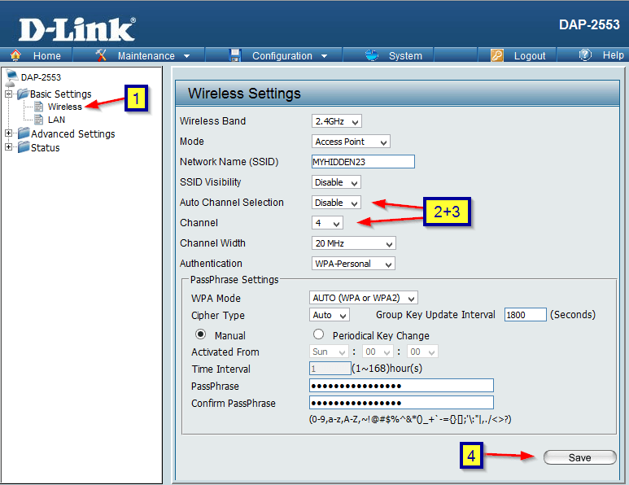This screenshot has height=485, width=629.
Task: Click the Basic Settings folder icon
Action: point(23,94)
